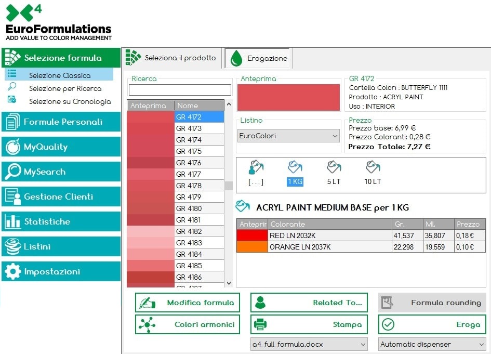The image size is (491, 354).
Task: Click the Formula rounding button
Action: 432,303
